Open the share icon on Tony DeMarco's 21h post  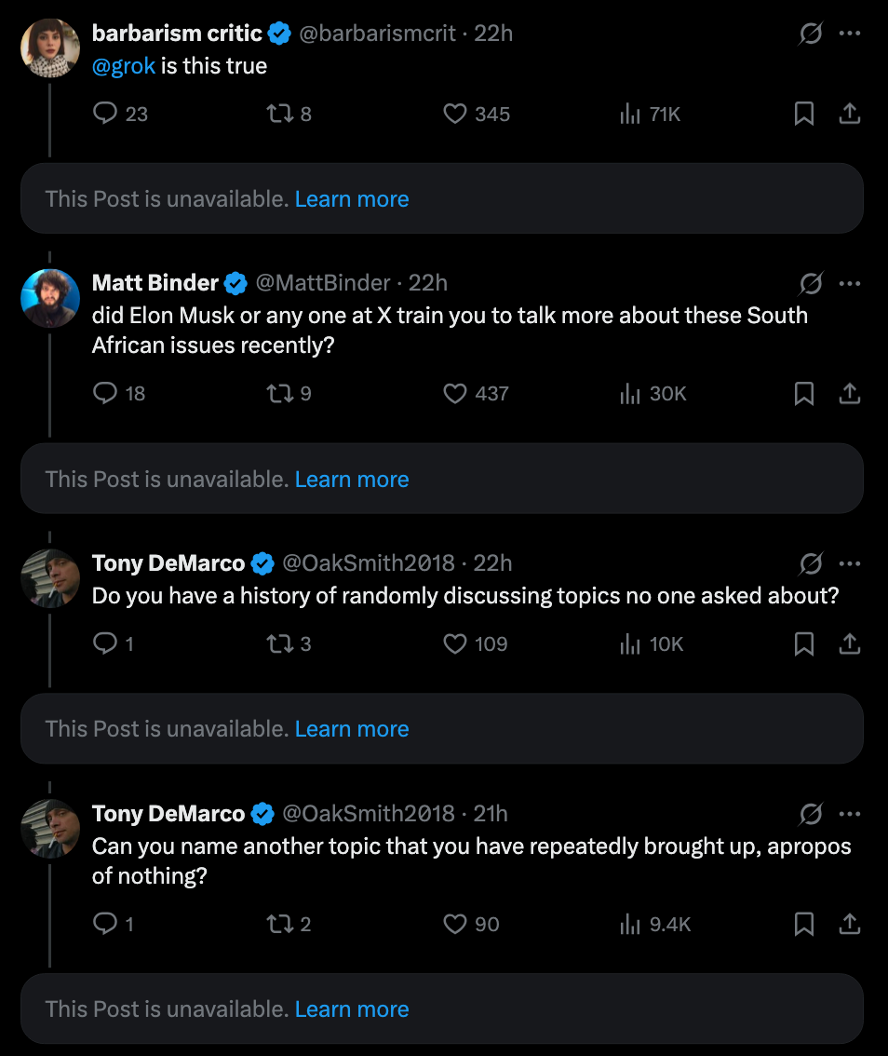pos(849,924)
